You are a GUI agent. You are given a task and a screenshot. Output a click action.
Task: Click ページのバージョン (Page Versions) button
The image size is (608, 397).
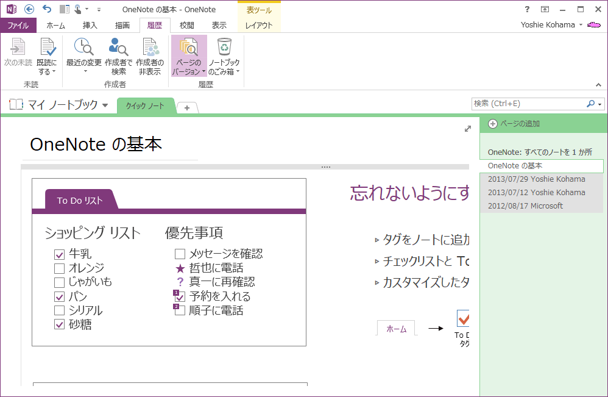coord(189,56)
